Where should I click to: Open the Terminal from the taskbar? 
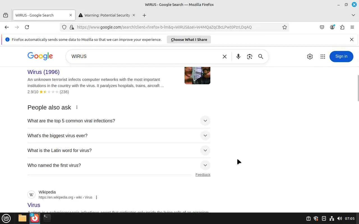pos(47,218)
